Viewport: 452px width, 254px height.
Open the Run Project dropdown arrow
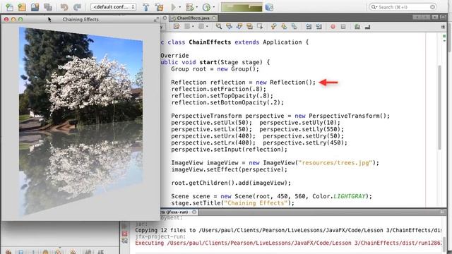tap(180, 7)
